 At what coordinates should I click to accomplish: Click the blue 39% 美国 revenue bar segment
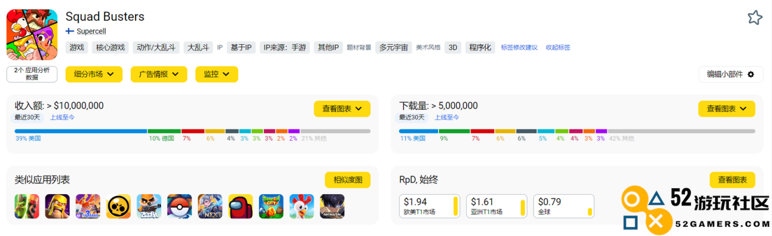(81, 131)
